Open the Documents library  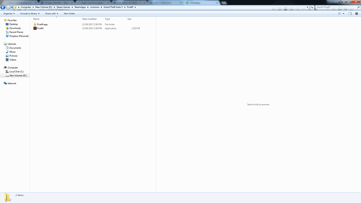15,48
